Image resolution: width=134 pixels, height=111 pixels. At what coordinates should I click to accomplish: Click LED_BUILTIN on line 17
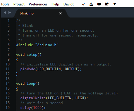pyautogui.click(x=59, y=98)
